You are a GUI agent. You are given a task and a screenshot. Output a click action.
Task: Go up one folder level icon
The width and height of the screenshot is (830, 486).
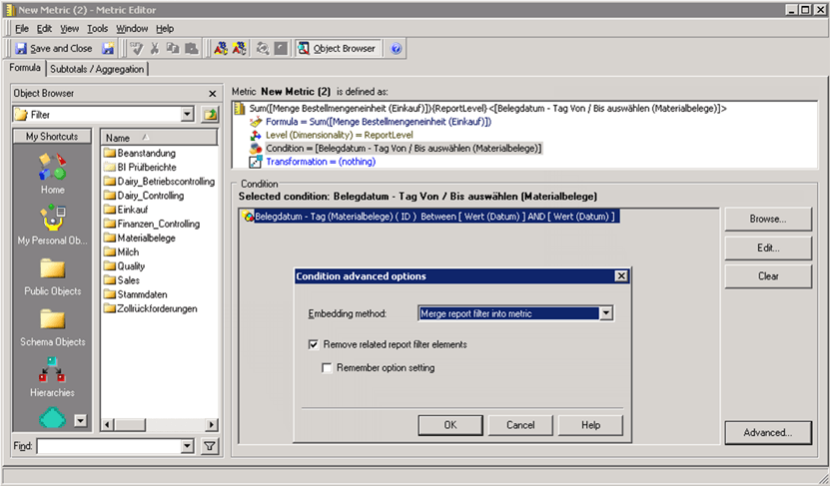pyautogui.click(x=210, y=114)
